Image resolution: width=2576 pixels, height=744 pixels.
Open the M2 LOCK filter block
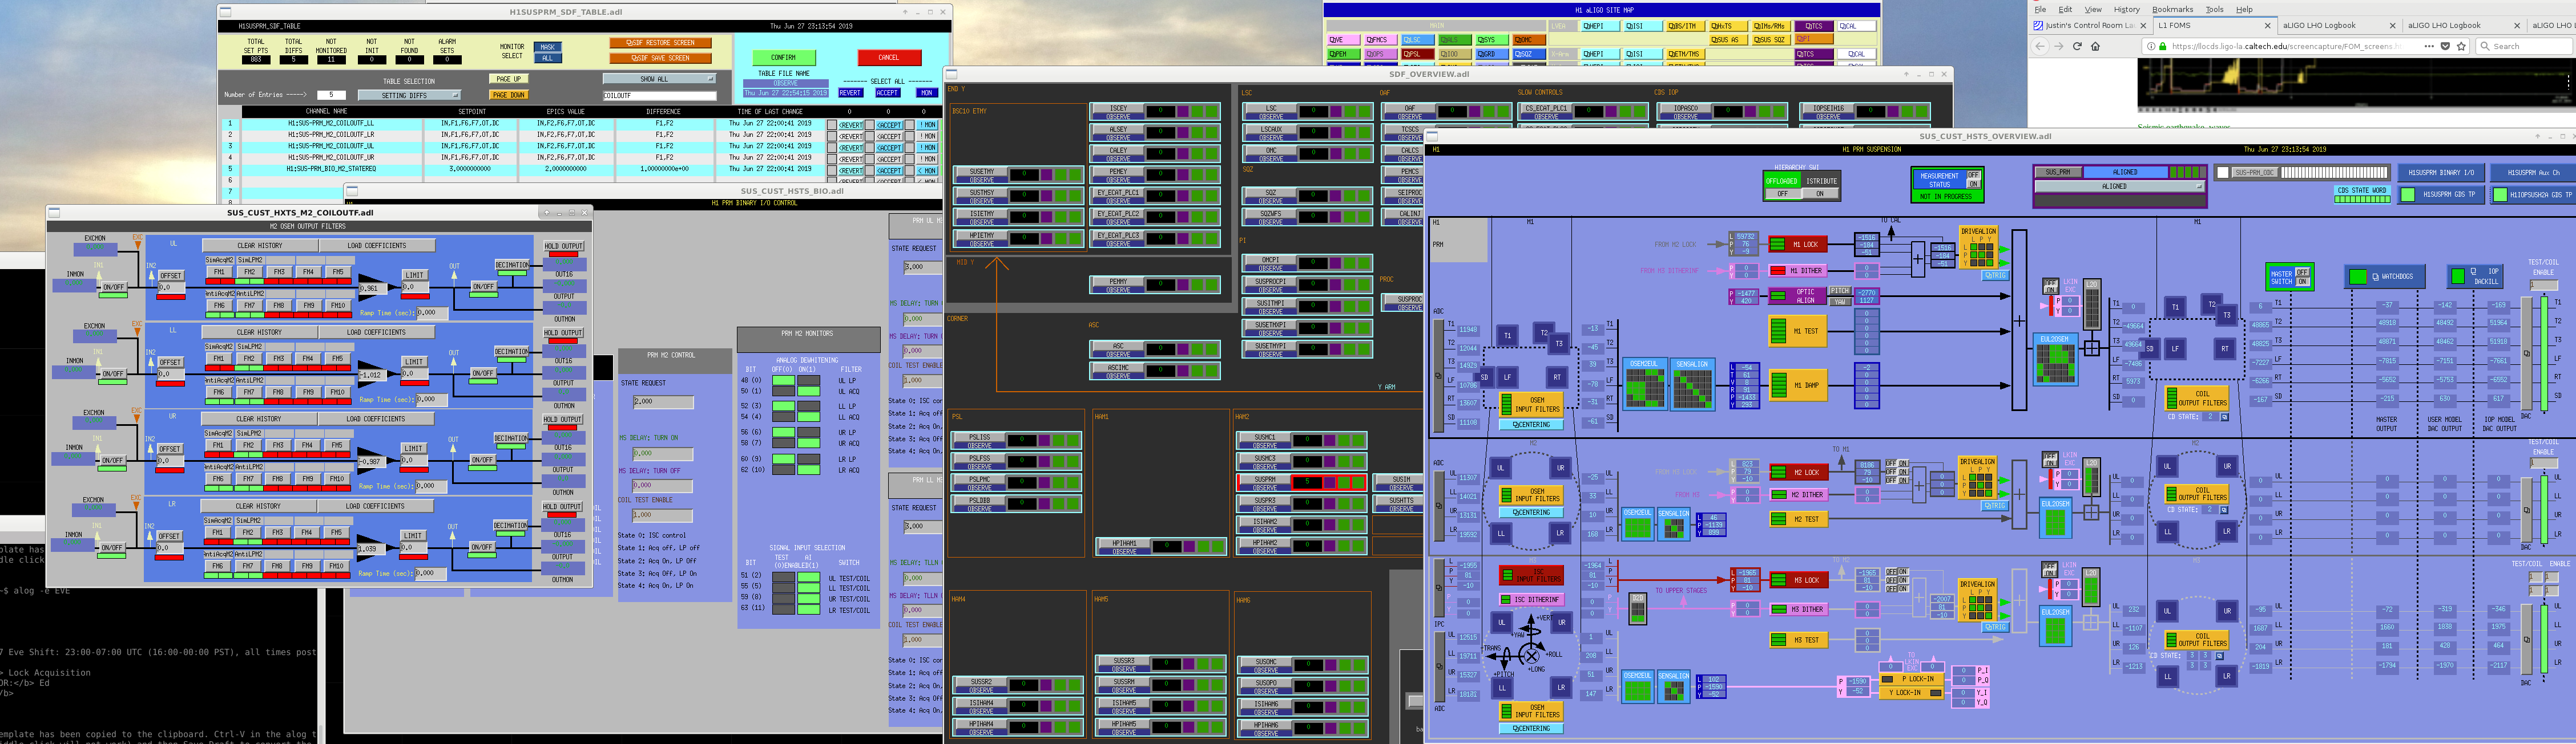tap(1799, 473)
